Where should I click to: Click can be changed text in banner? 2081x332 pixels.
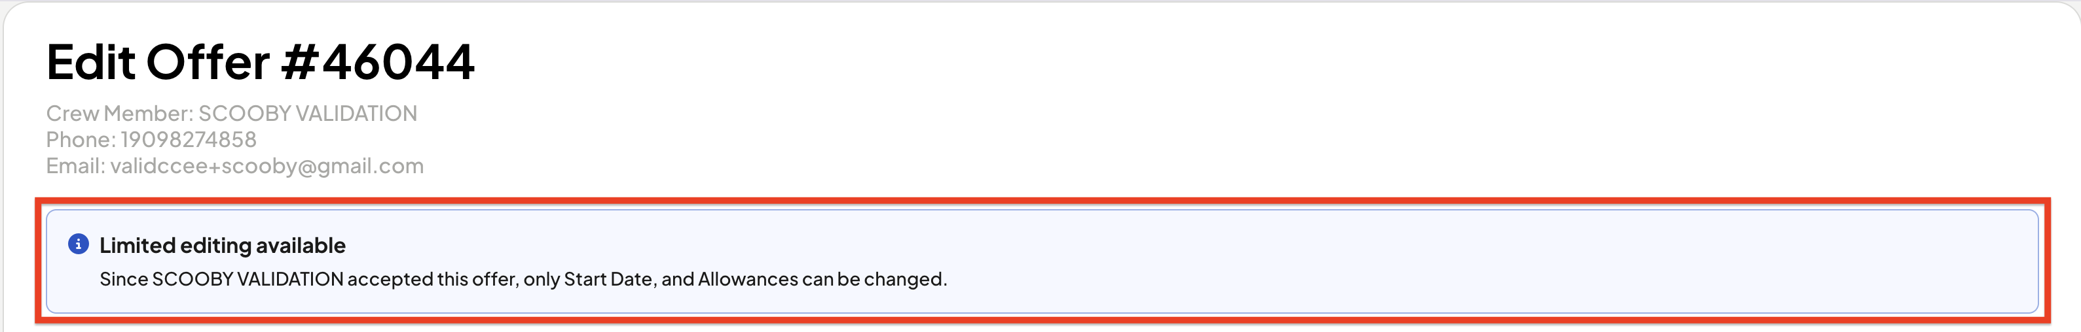coord(874,279)
